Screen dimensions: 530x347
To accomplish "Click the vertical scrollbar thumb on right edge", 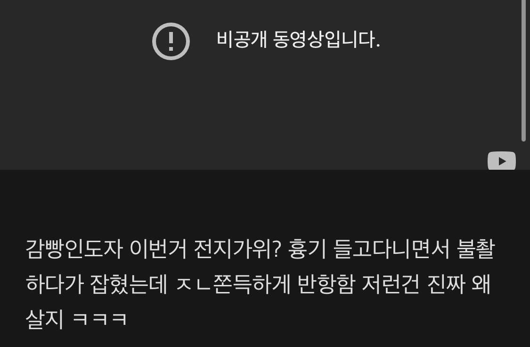I will coord(523,70).
